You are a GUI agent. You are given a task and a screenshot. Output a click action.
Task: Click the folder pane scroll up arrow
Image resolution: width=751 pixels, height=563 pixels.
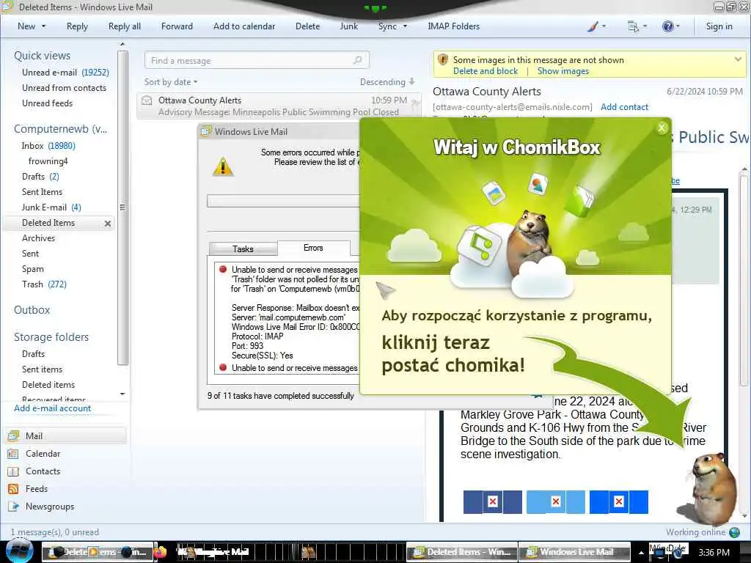[x=122, y=44]
